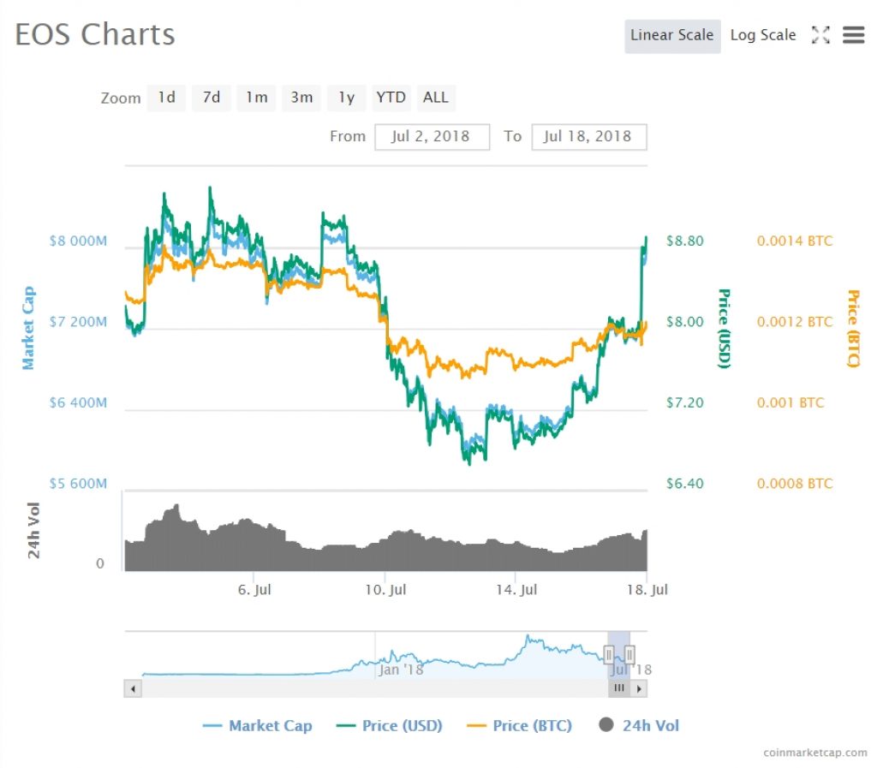Set zoom to 3m

[x=301, y=98]
